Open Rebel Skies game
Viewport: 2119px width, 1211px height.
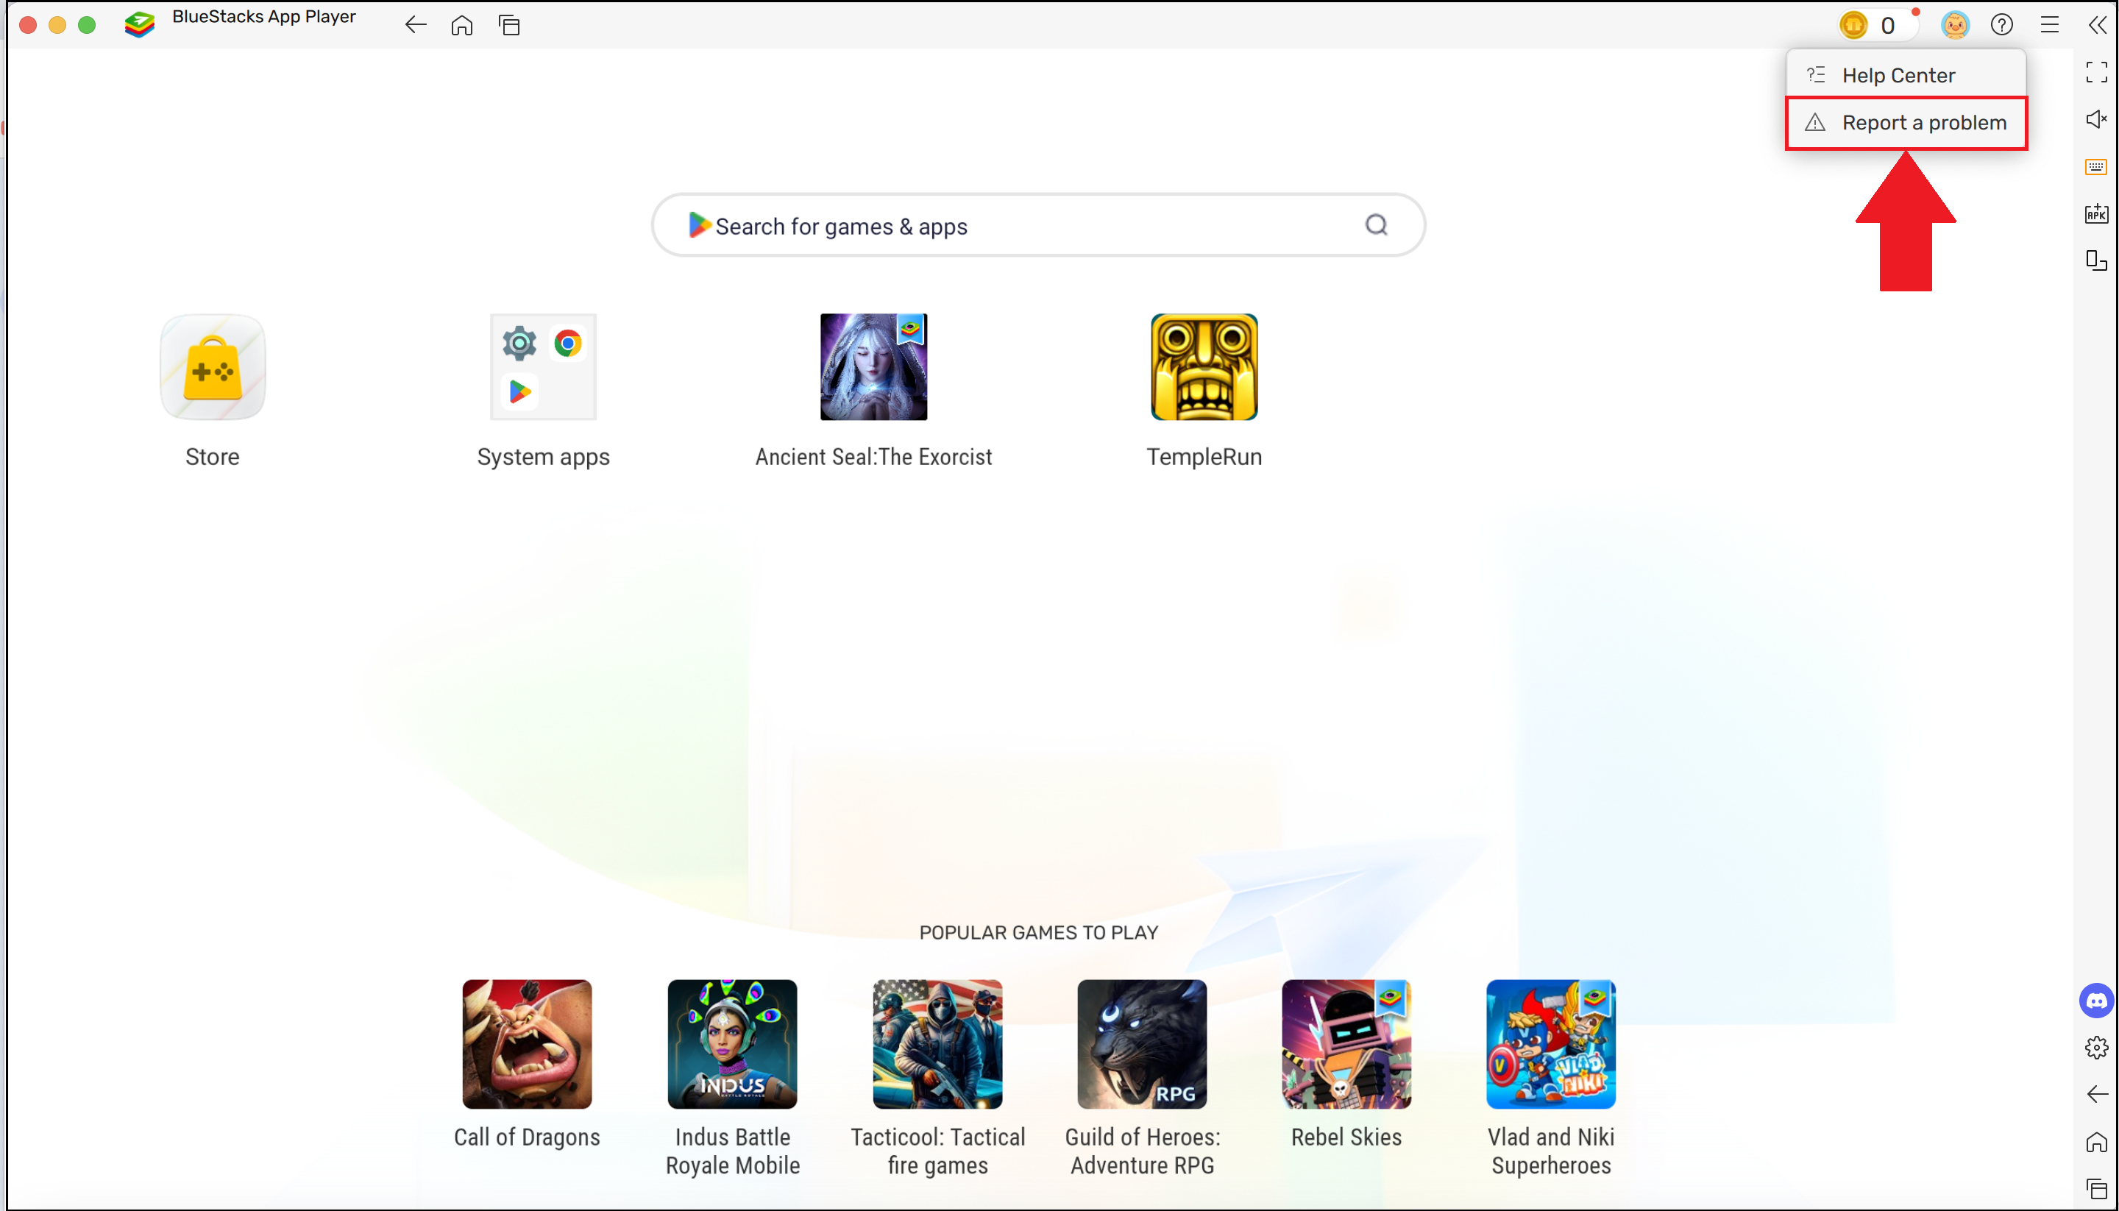[1346, 1044]
